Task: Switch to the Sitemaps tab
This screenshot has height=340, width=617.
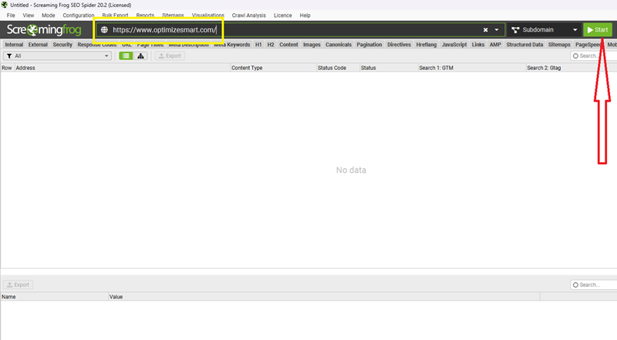Action: (559, 45)
